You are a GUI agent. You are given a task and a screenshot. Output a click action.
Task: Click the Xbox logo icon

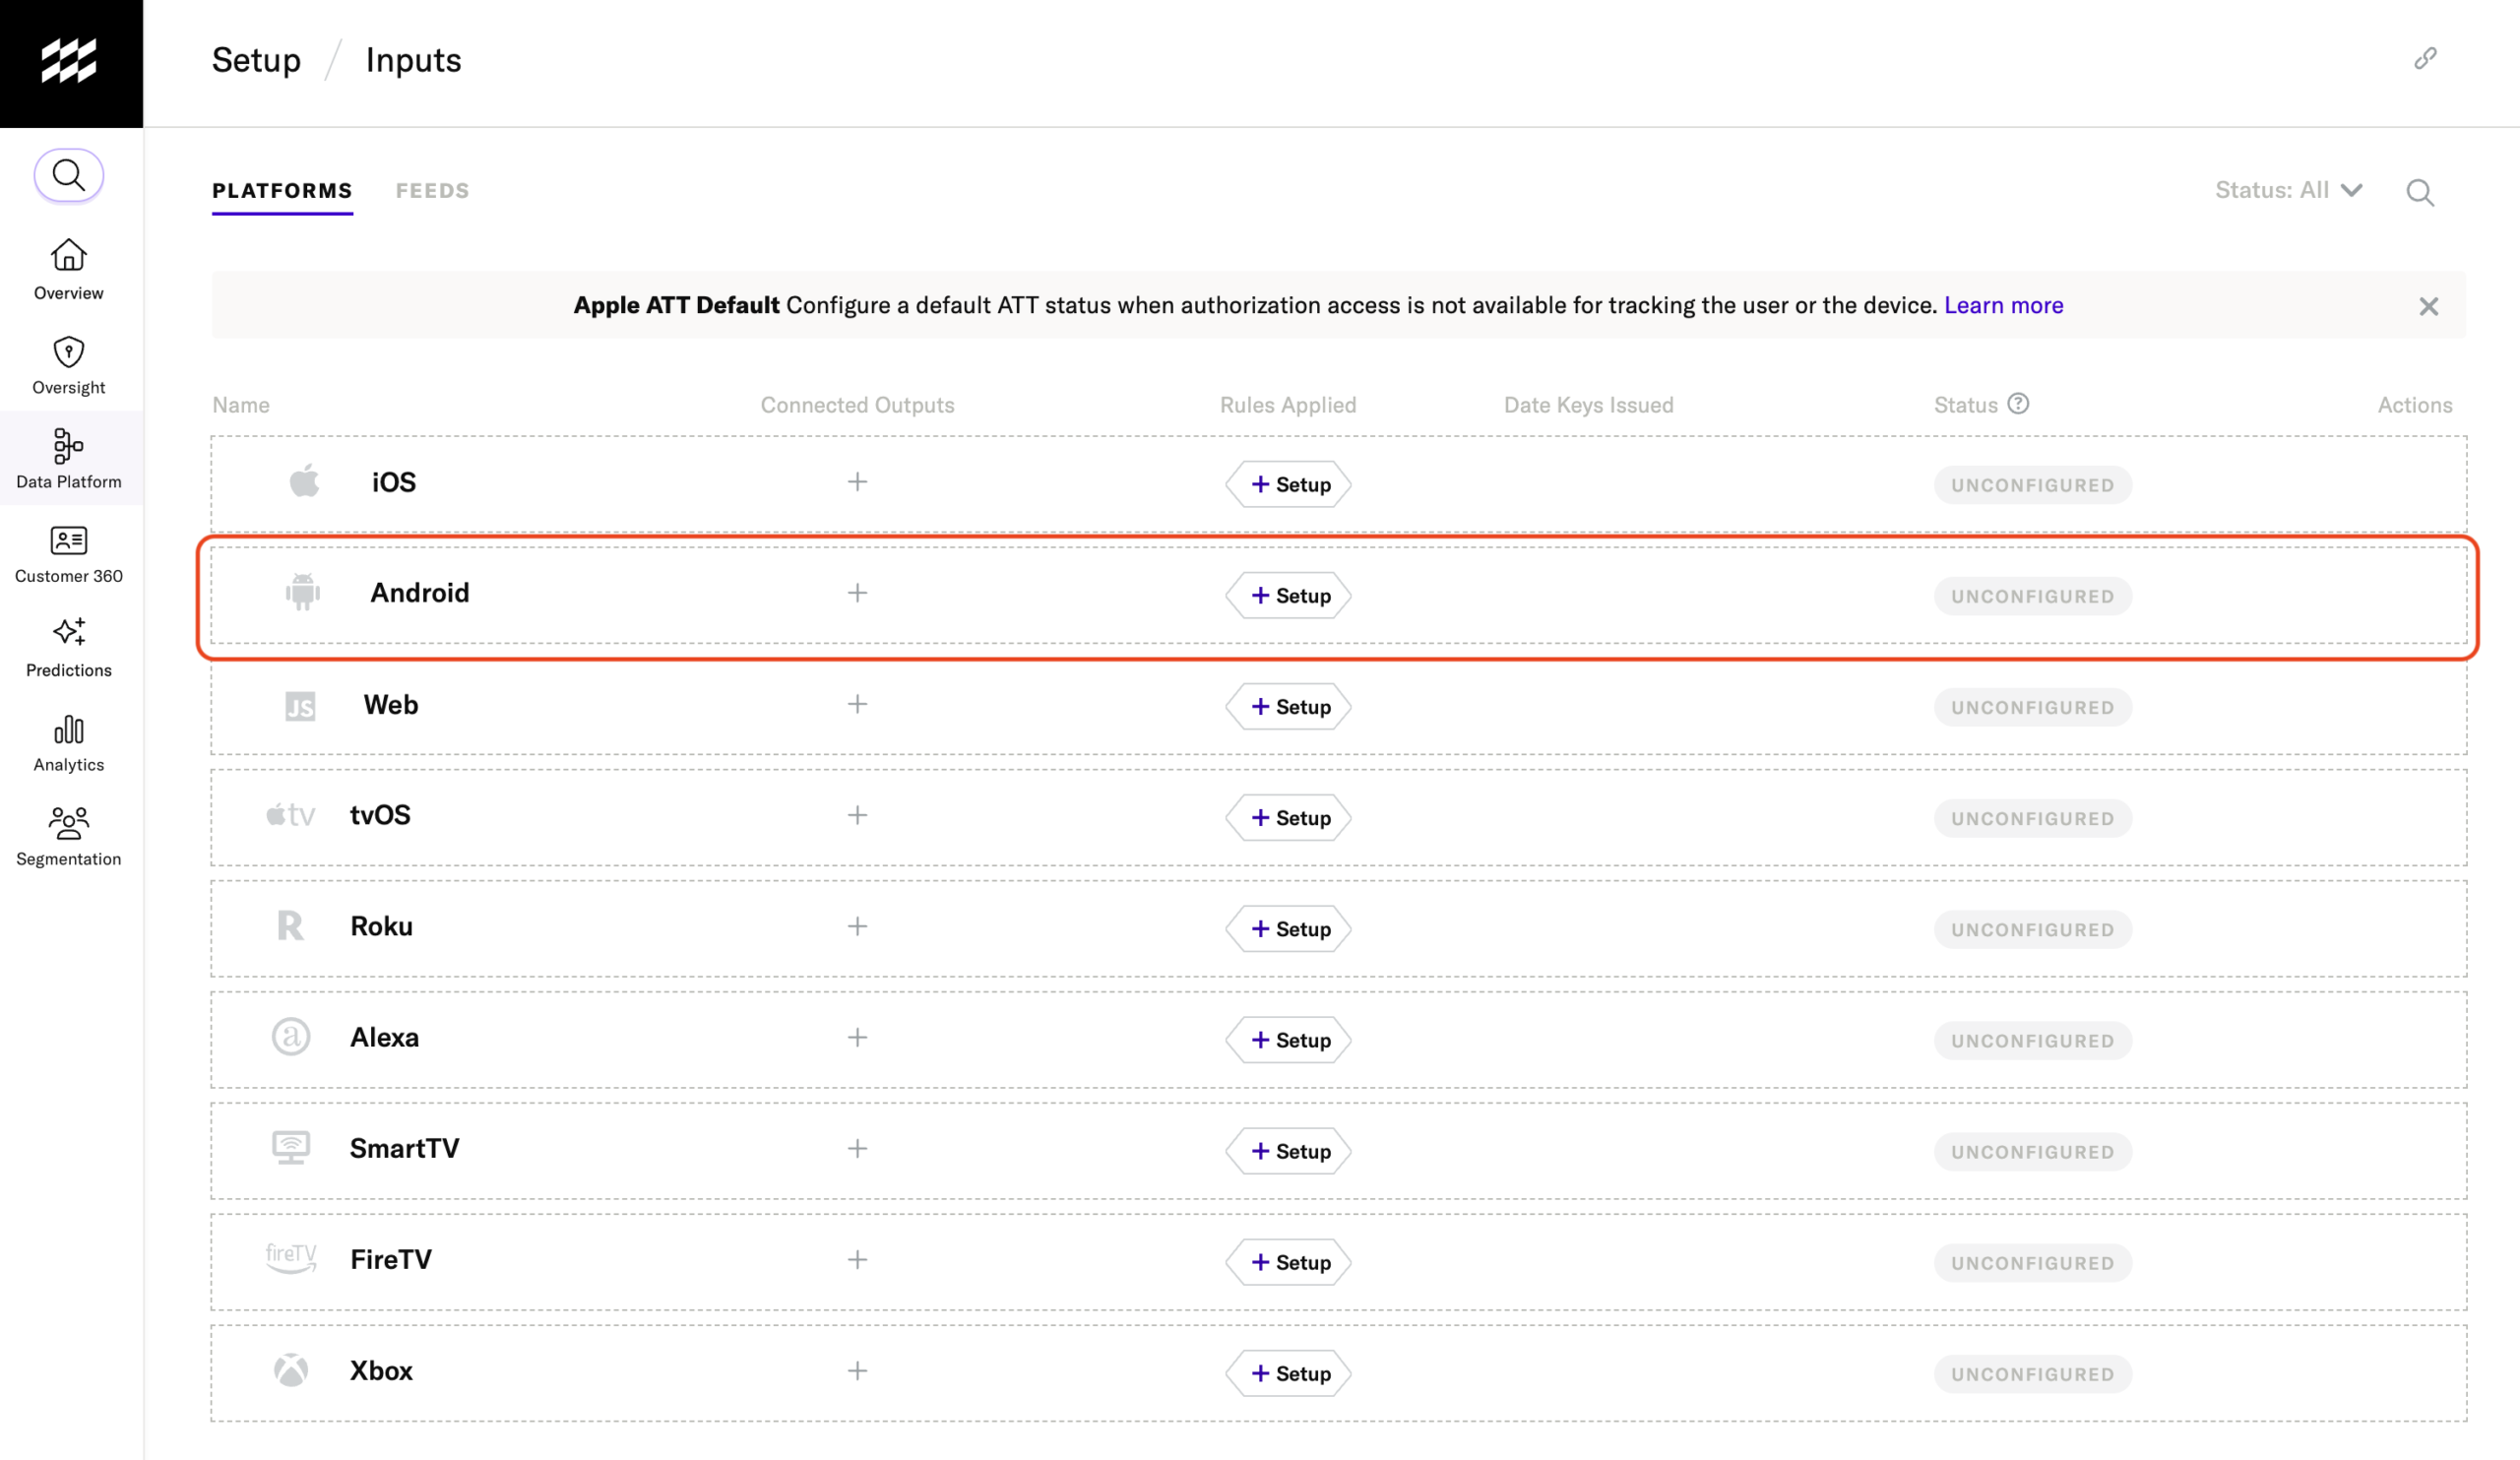[291, 1370]
